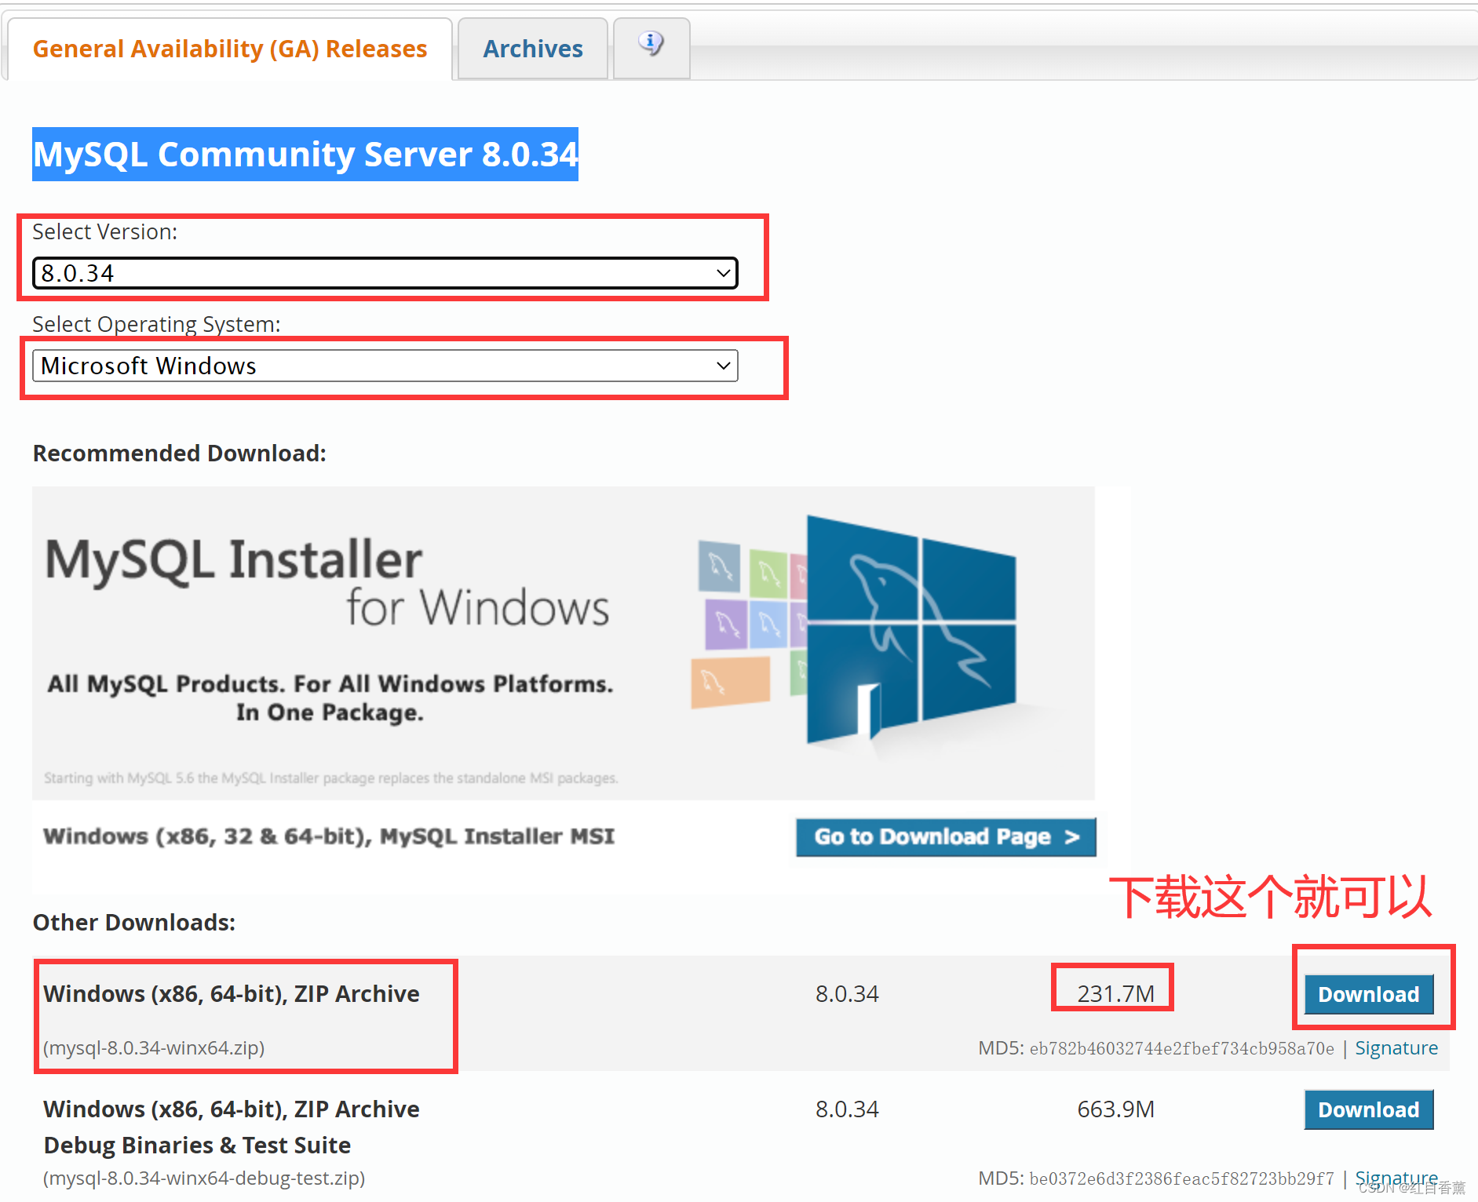Click the Go to Download Page button
The width and height of the screenshot is (1478, 1202).
946,837
